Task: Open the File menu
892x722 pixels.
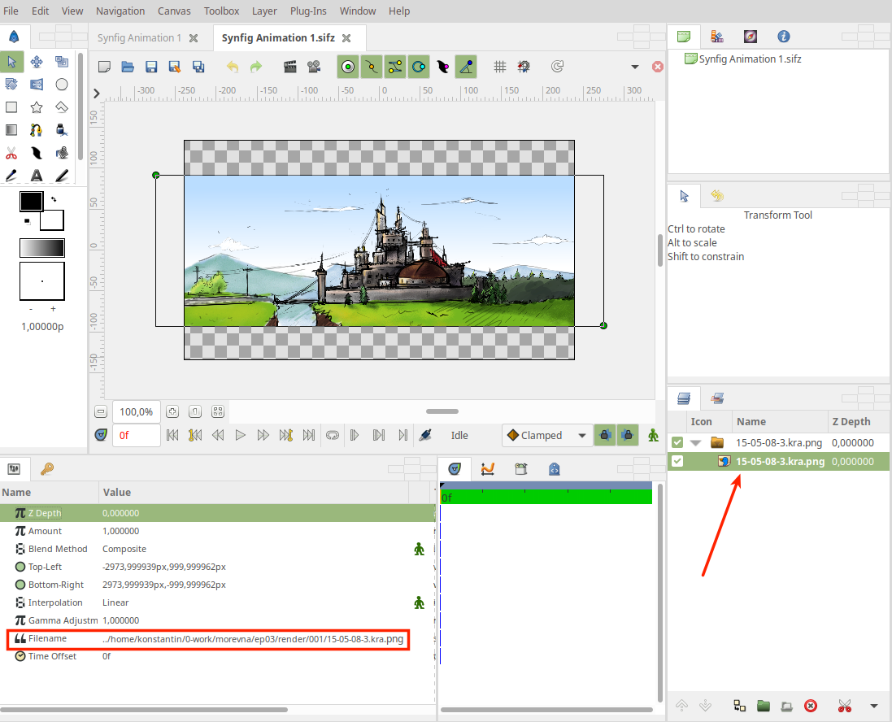Action: pos(11,11)
